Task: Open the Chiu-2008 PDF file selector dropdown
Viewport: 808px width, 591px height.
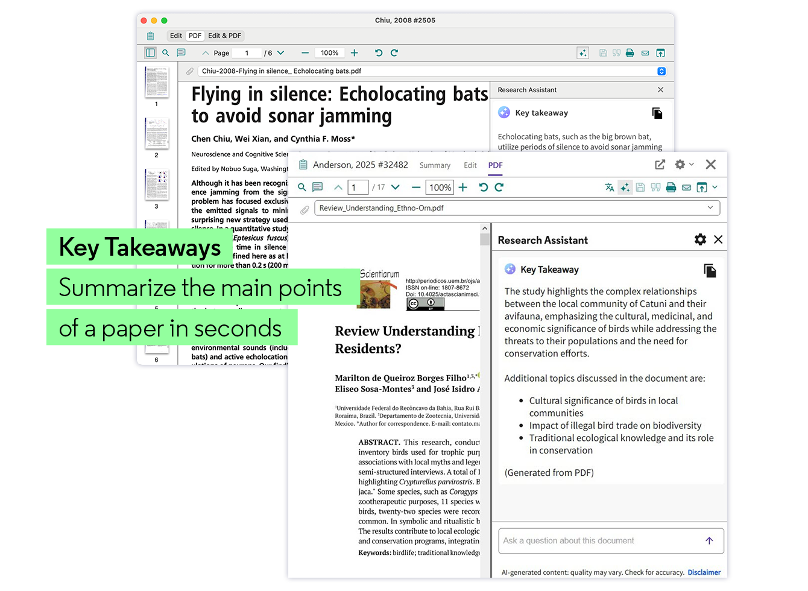Action: 661,71
